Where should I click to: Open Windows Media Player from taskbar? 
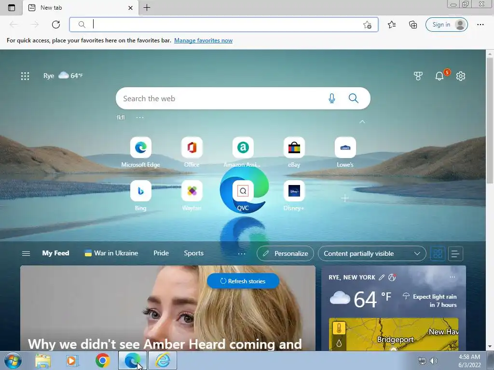(x=72, y=360)
